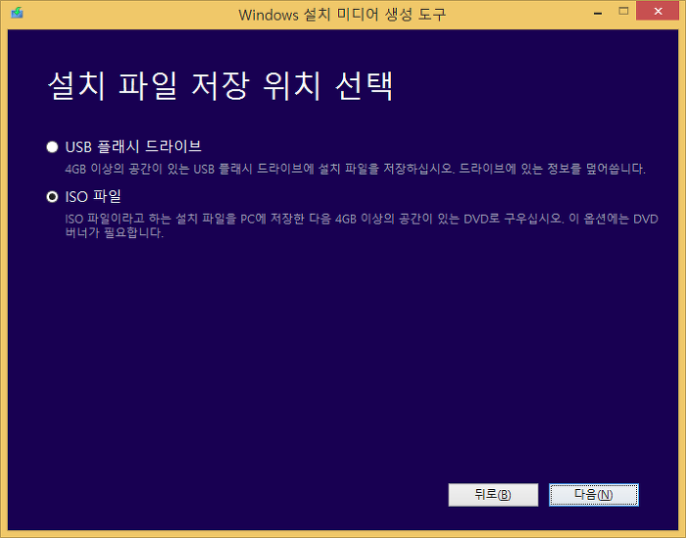Click the window title Windows 설치 미디어 생성 도구

coord(342,15)
